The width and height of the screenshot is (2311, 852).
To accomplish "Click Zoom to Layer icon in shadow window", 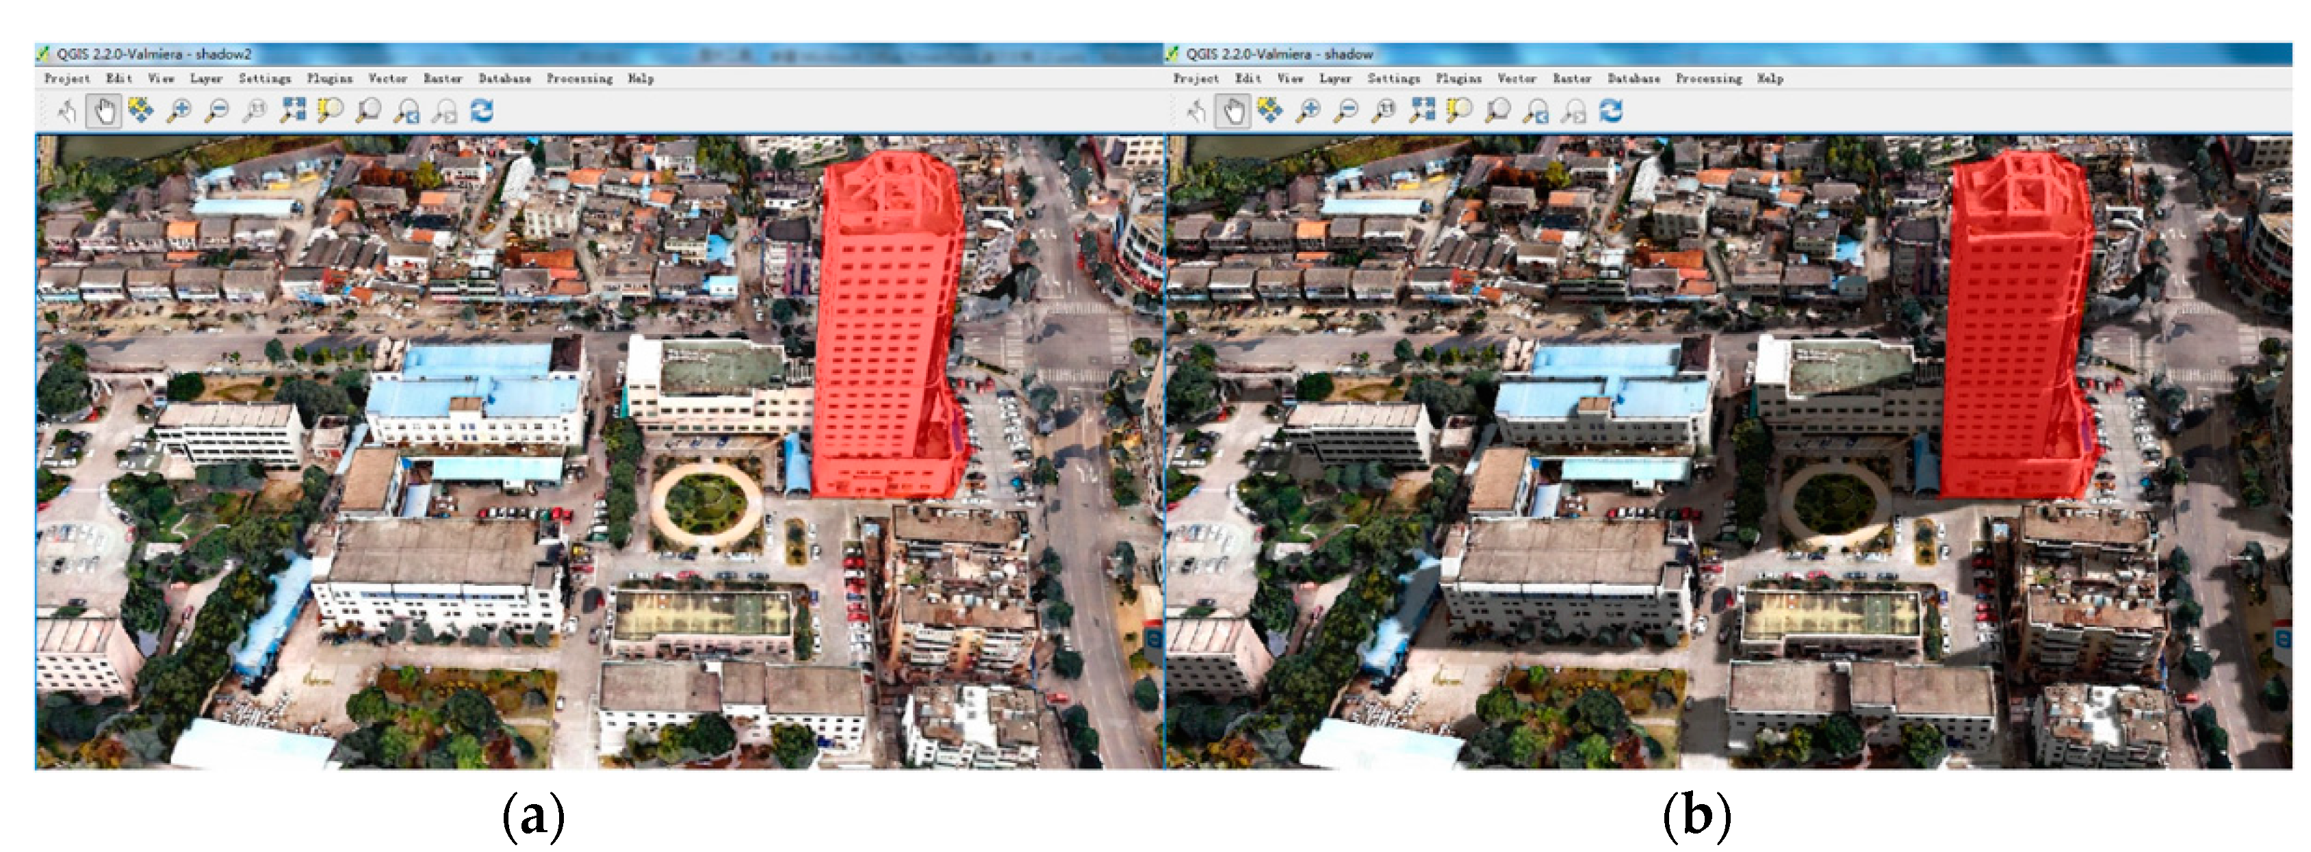I will pyautogui.click(x=1497, y=112).
